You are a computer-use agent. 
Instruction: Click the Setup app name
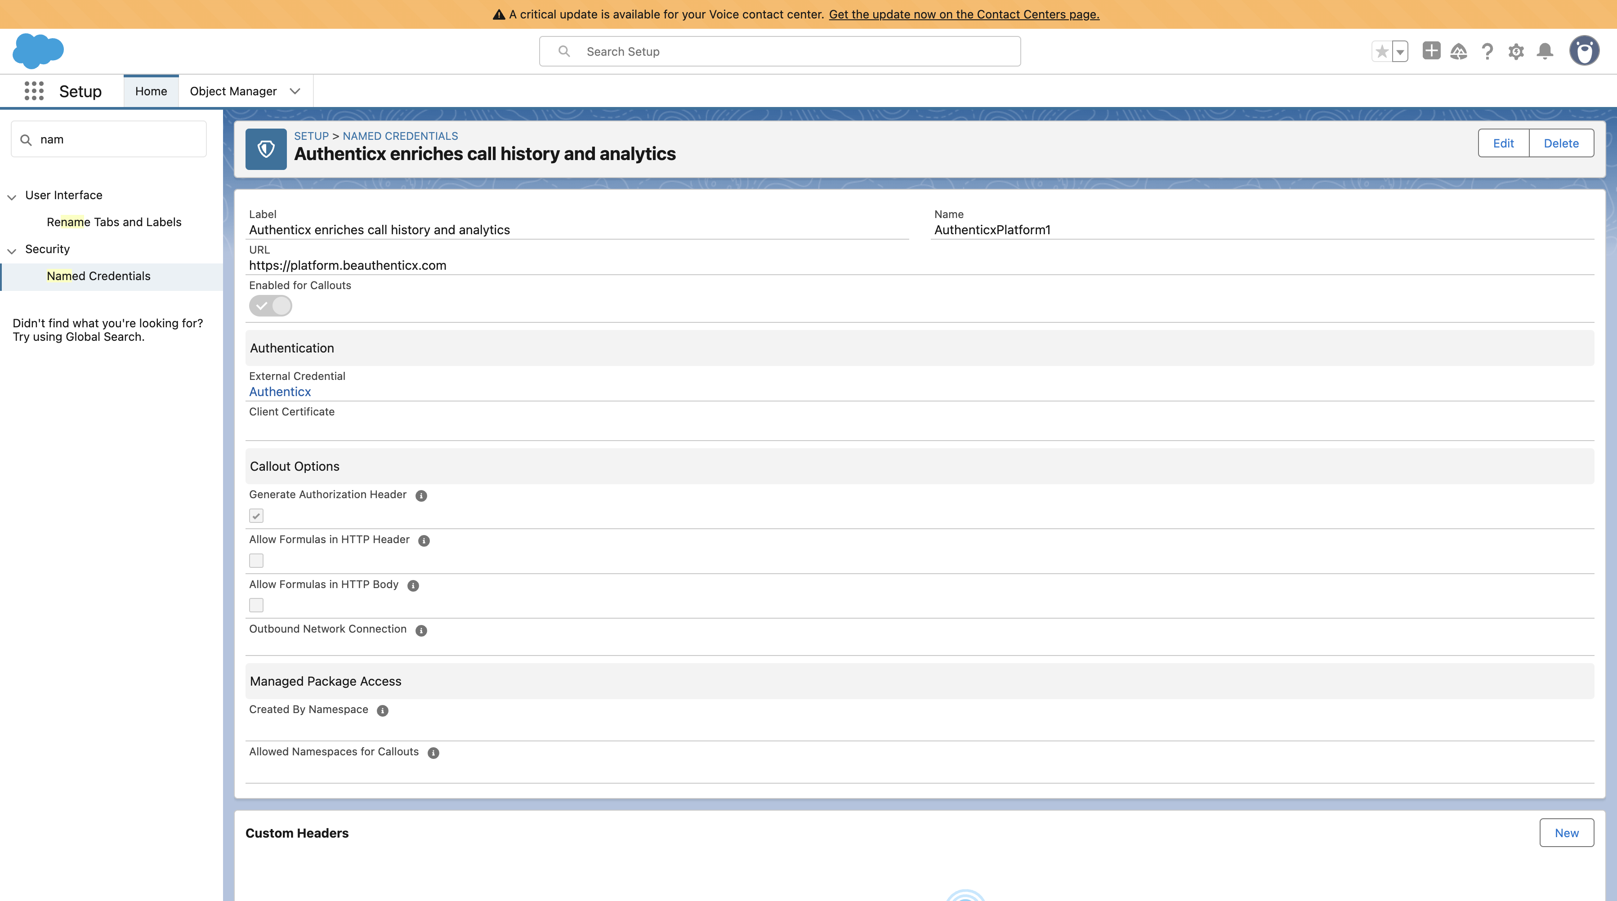point(80,92)
